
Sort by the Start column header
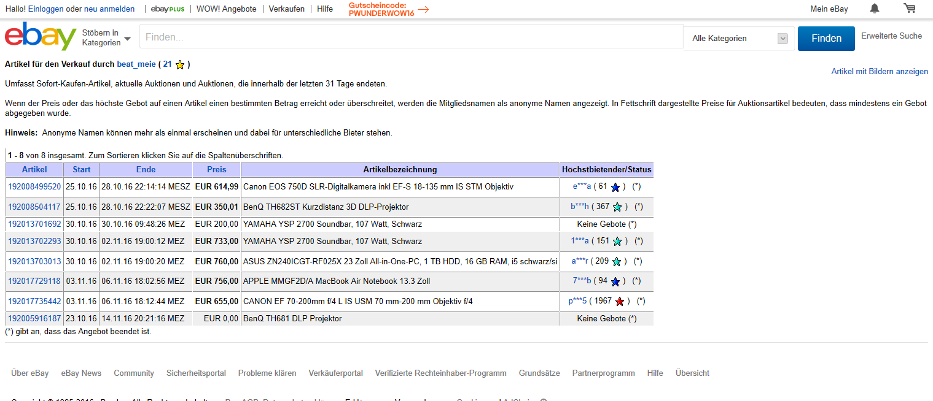pos(82,170)
